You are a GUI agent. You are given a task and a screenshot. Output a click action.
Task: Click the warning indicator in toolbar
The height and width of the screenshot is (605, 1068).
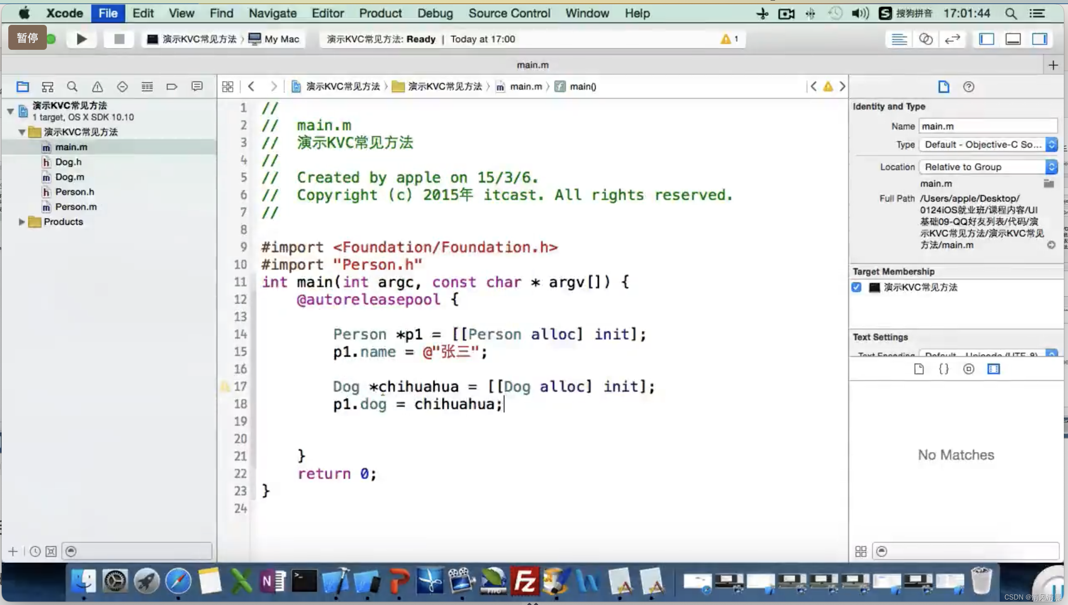pos(728,38)
